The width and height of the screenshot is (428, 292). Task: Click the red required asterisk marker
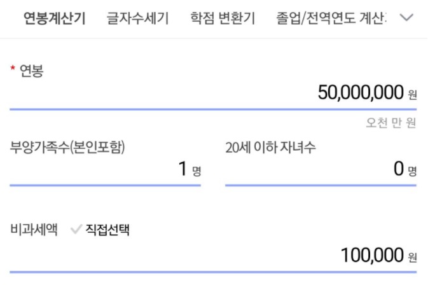pos(12,70)
